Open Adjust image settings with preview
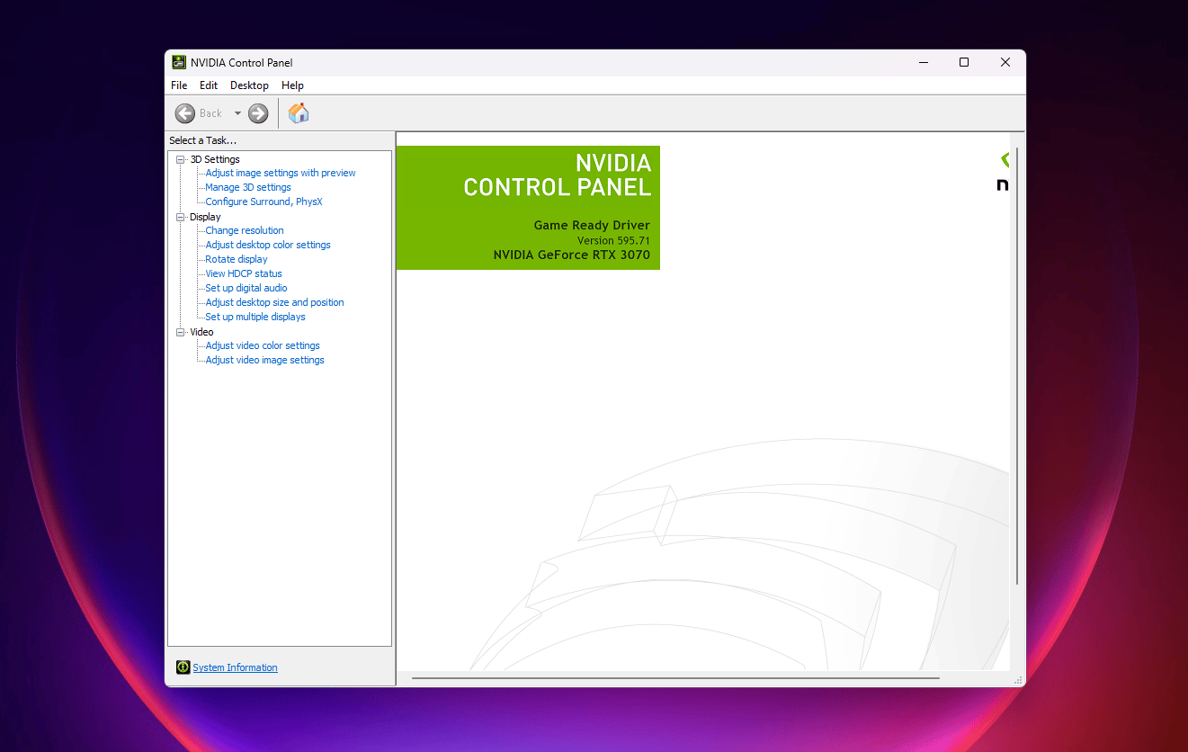This screenshot has width=1188, height=752. (281, 173)
